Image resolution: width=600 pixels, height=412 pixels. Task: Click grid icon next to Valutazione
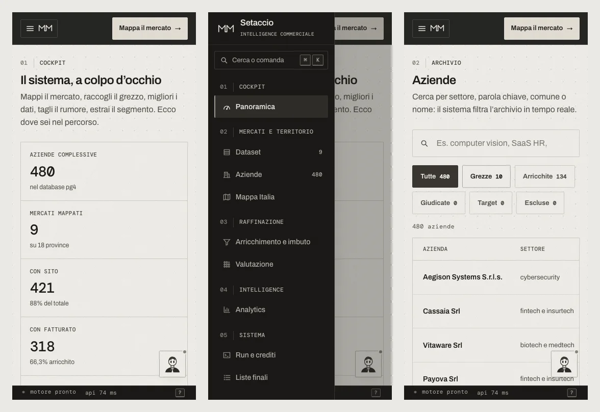227,264
